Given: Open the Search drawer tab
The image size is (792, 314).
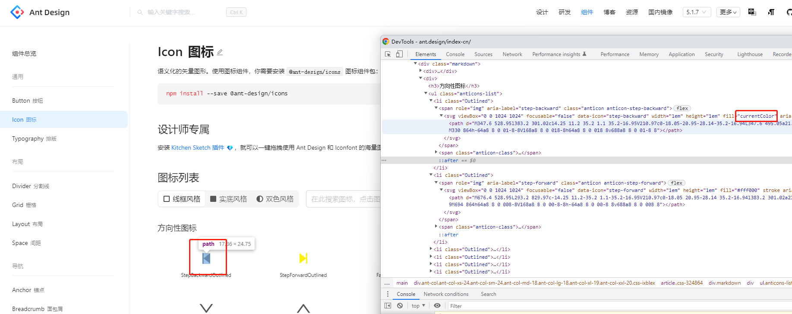Looking at the screenshot, I should [x=489, y=294].
